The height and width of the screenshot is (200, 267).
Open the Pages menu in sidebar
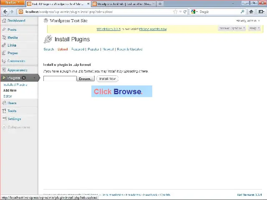click(13, 53)
